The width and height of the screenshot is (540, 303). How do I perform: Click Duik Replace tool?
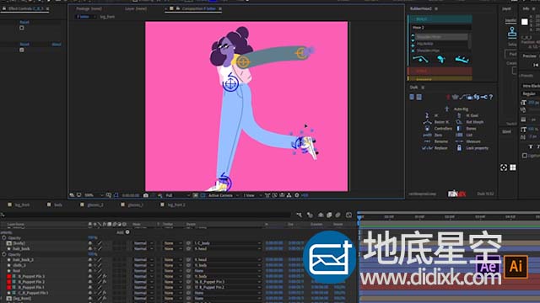click(x=435, y=148)
